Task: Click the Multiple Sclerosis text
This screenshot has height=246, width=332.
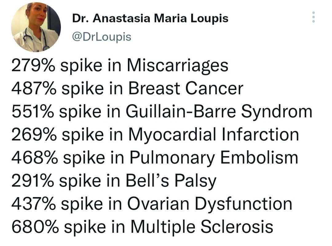Action: [201, 227]
